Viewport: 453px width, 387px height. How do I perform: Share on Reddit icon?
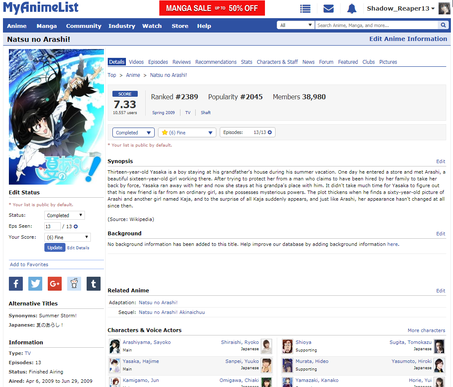[74, 284]
